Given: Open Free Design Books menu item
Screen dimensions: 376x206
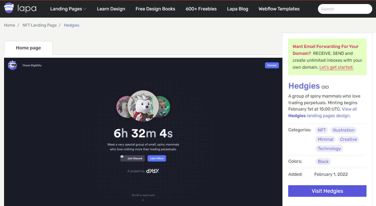Looking at the screenshot, I should (x=155, y=9).
